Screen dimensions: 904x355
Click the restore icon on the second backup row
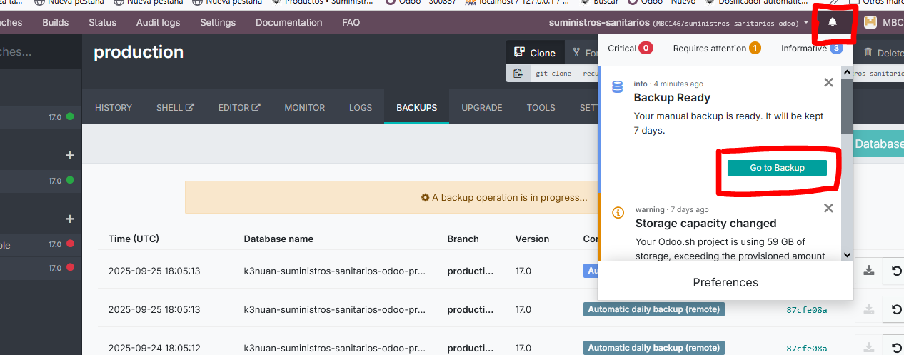click(895, 309)
